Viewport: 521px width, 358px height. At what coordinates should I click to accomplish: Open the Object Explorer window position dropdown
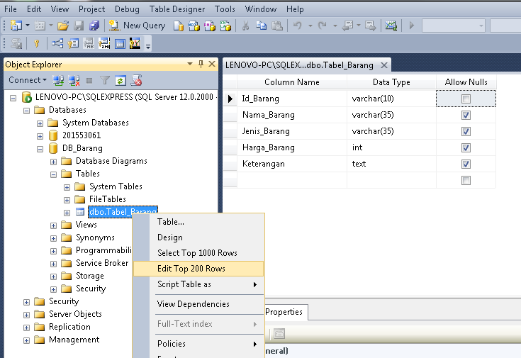tap(190, 64)
